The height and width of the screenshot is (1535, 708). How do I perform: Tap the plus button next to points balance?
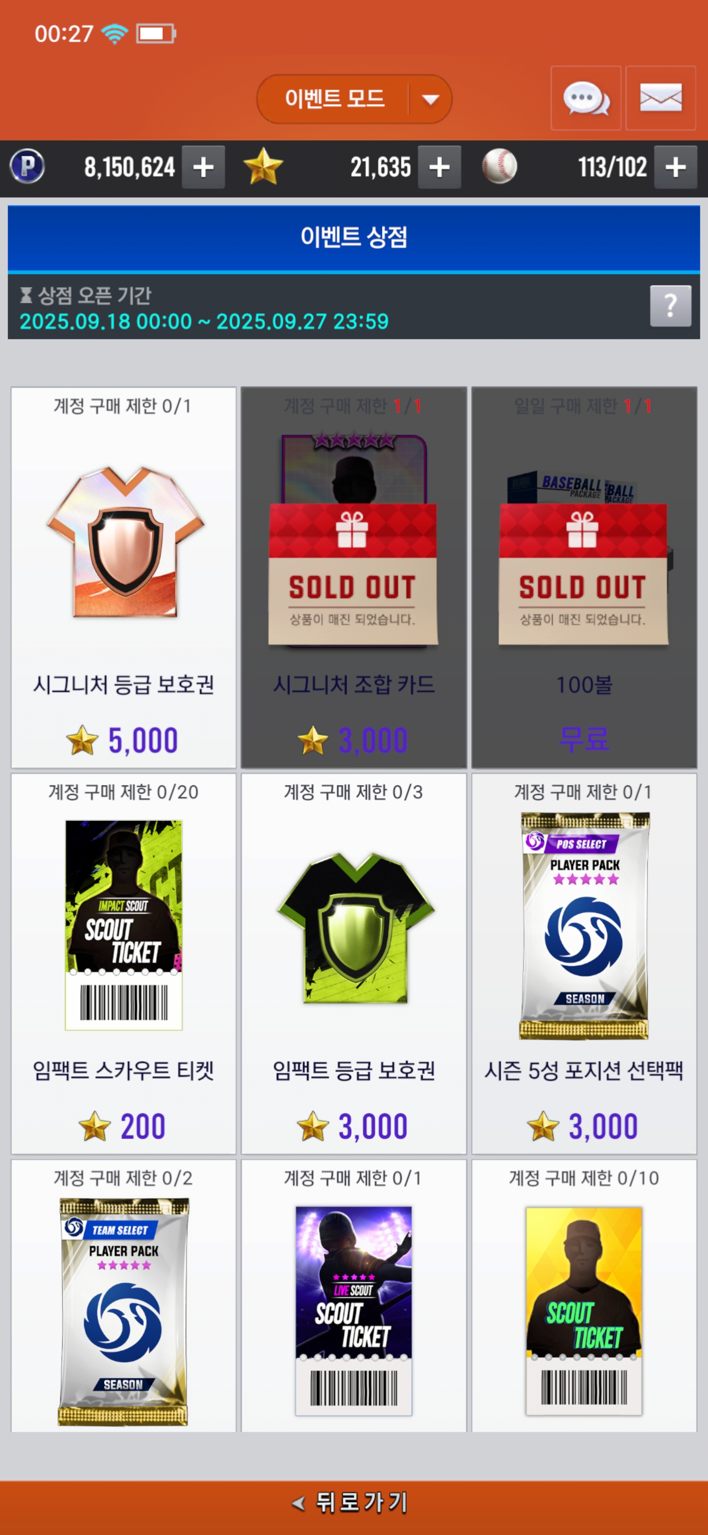(x=203, y=167)
